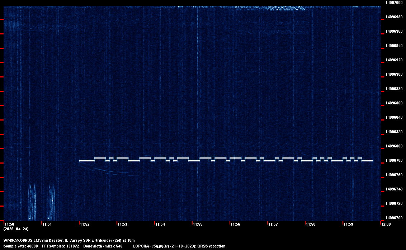Click the (2026-04-24) date text
Viewport: 406px width, 250px height.
coord(16,229)
